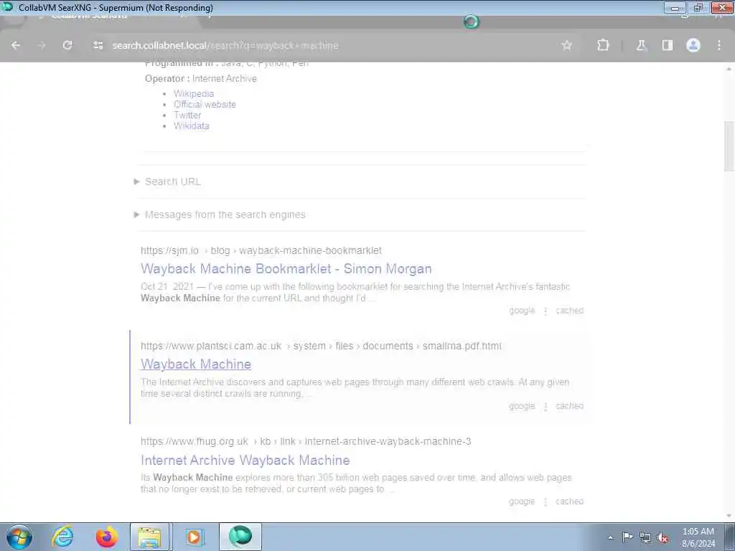Open the Twitter link
The height and width of the screenshot is (551, 735).
pos(187,116)
